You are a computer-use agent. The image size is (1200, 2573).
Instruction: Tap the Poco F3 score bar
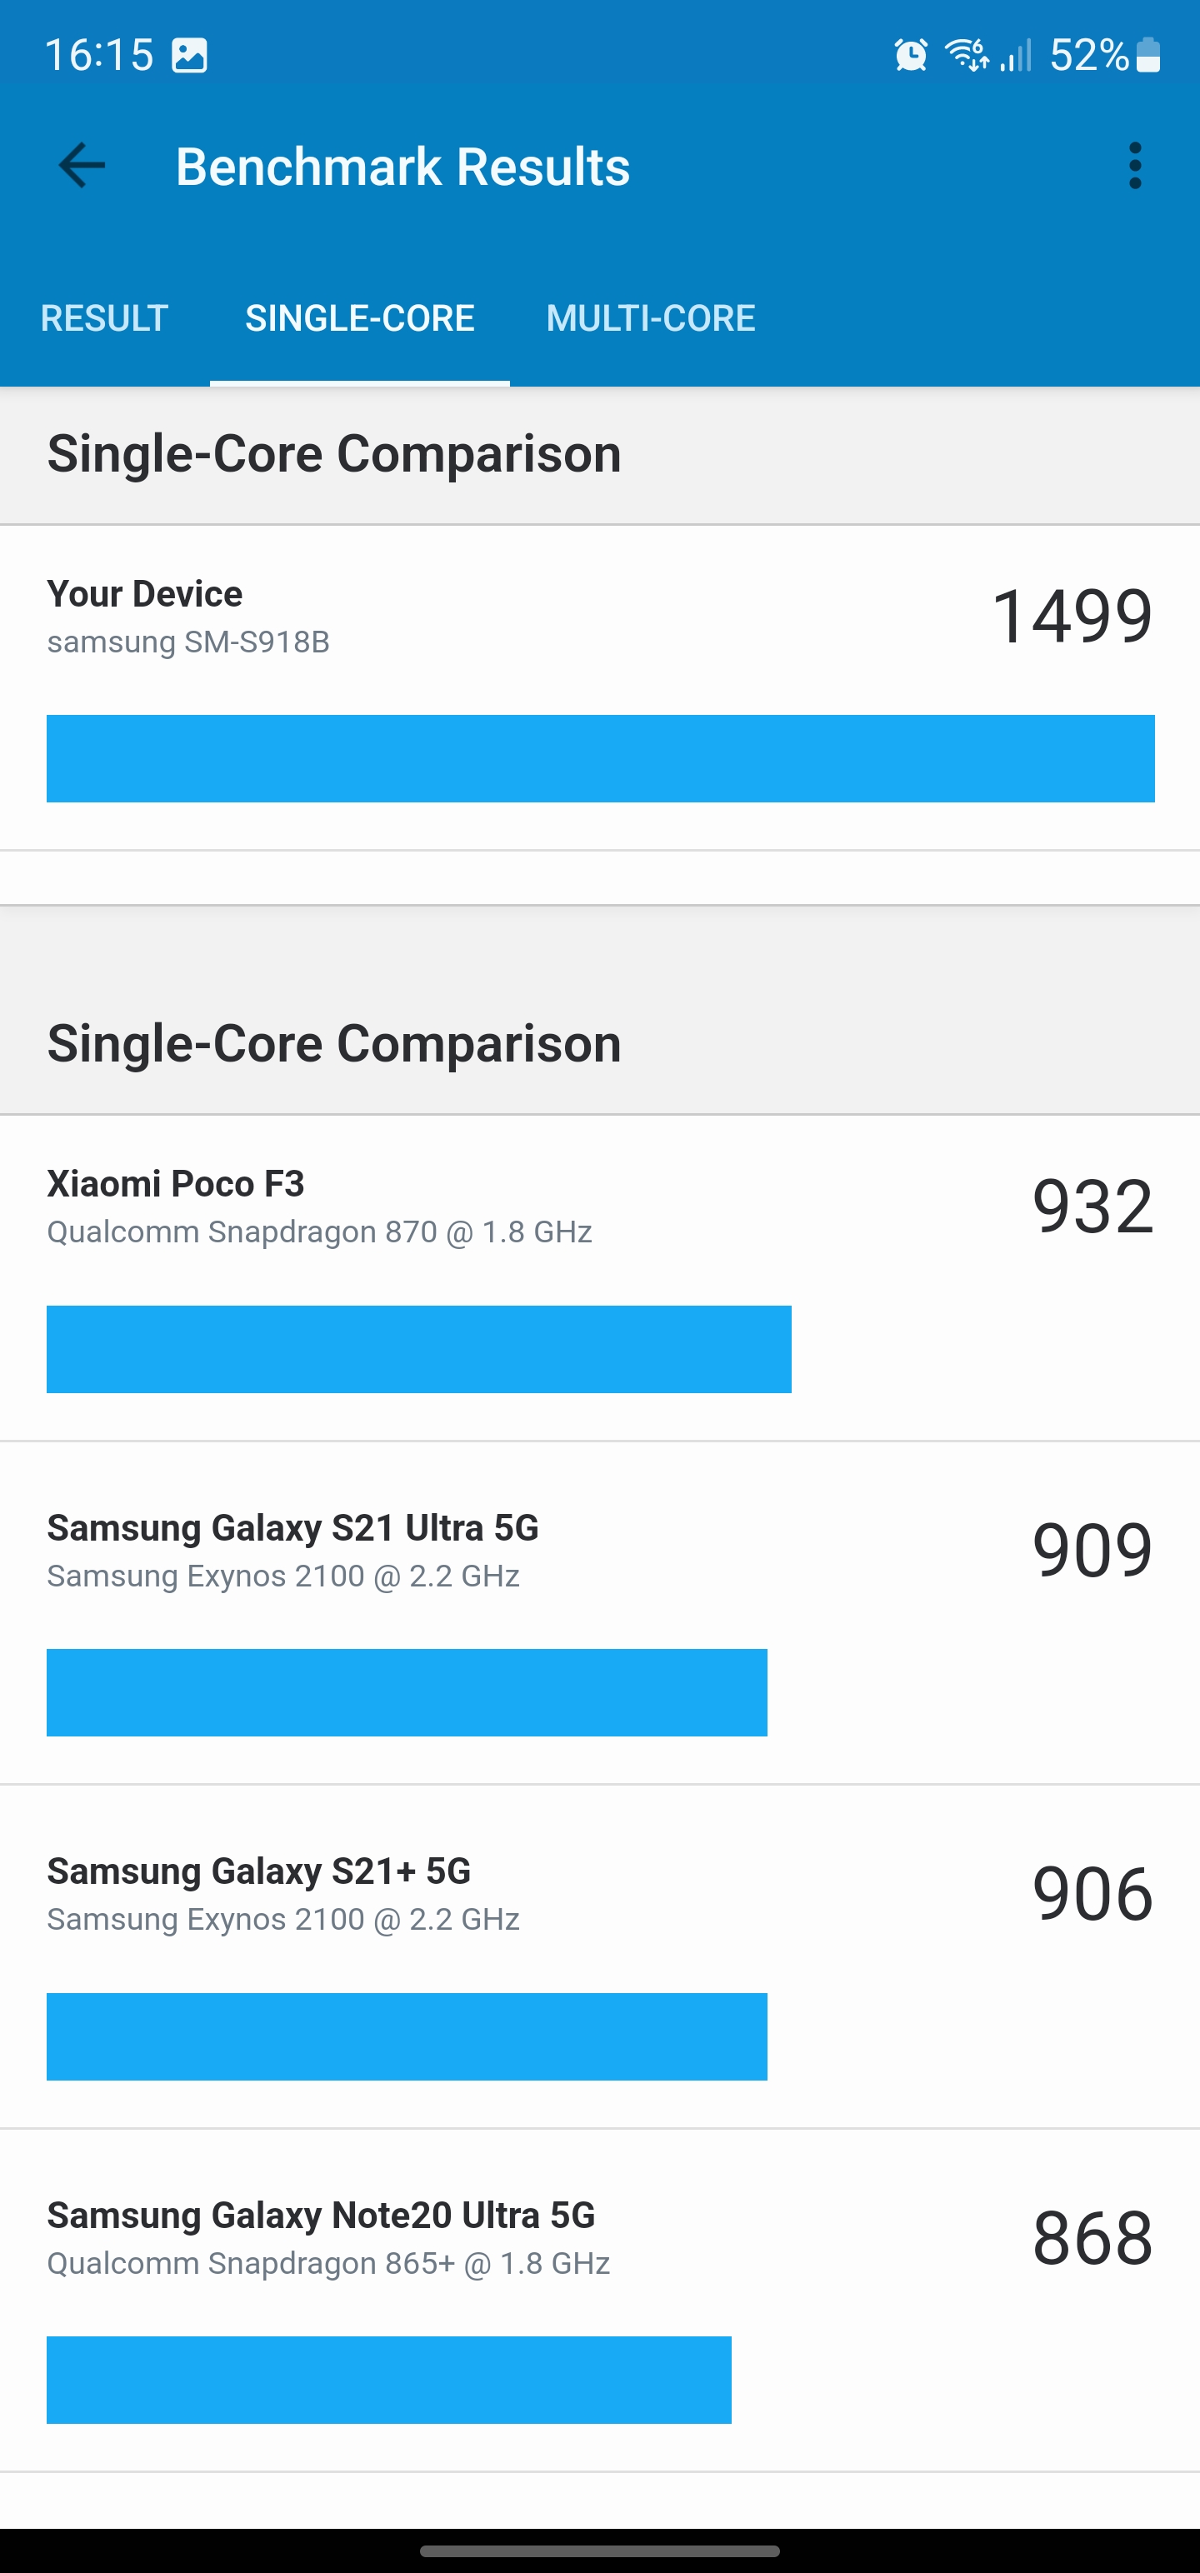click(x=418, y=1348)
